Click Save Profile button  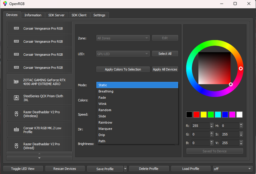pyautogui.click(x=105, y=169)
